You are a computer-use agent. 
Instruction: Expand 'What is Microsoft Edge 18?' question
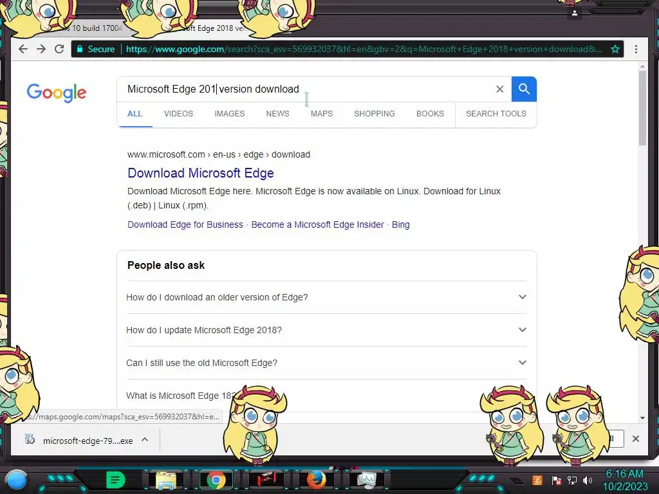pos(181,396)
